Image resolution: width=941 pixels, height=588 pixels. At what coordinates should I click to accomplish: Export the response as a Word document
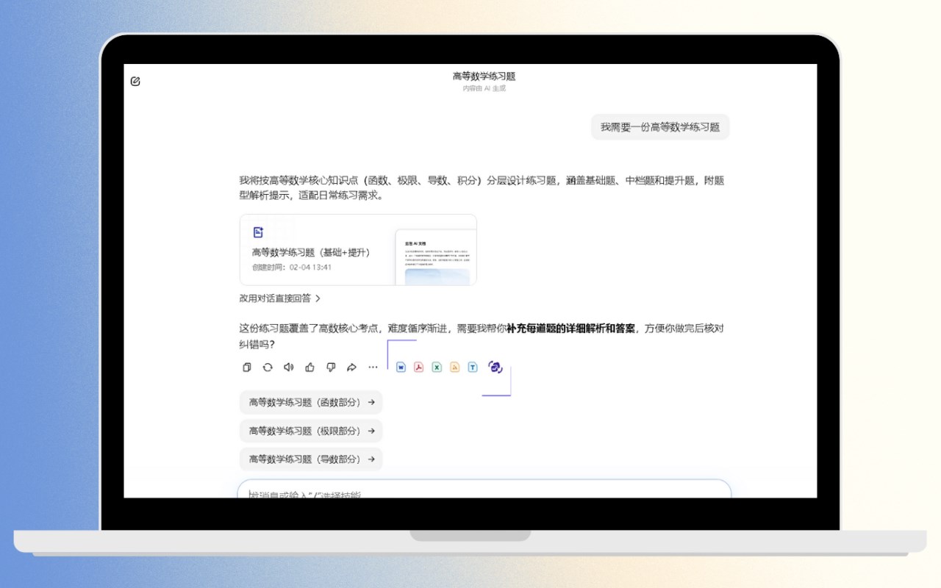click(x=401, y=367)
